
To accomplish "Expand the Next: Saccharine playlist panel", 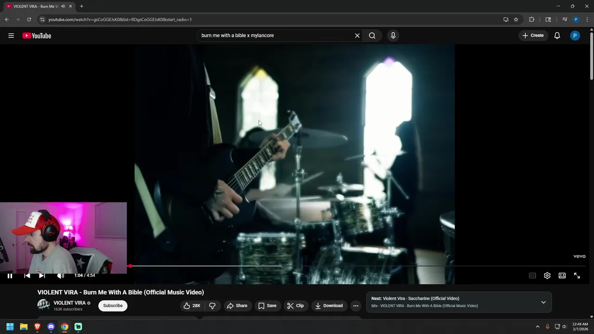I will [543, 302].
